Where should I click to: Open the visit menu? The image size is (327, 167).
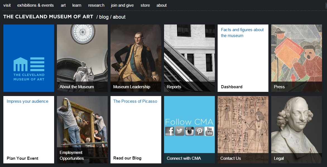[7, 5]
